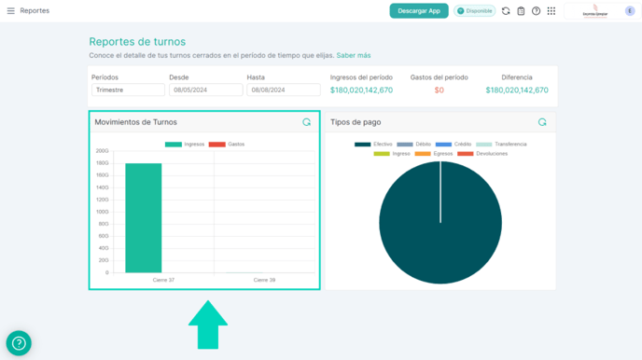Toggle the Ingresos legend swatch
This screenshot has width=642, height=360.
174,144
